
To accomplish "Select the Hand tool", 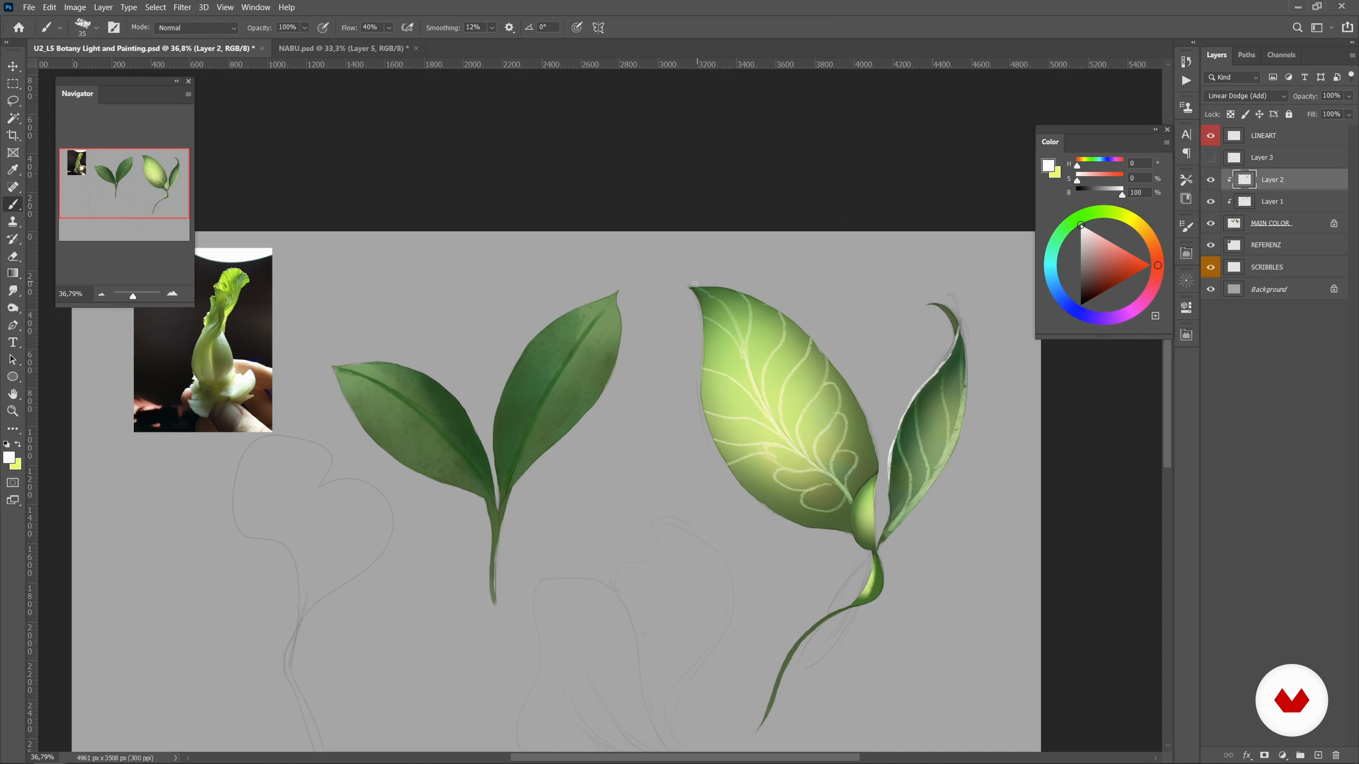I will pos(13,394).
